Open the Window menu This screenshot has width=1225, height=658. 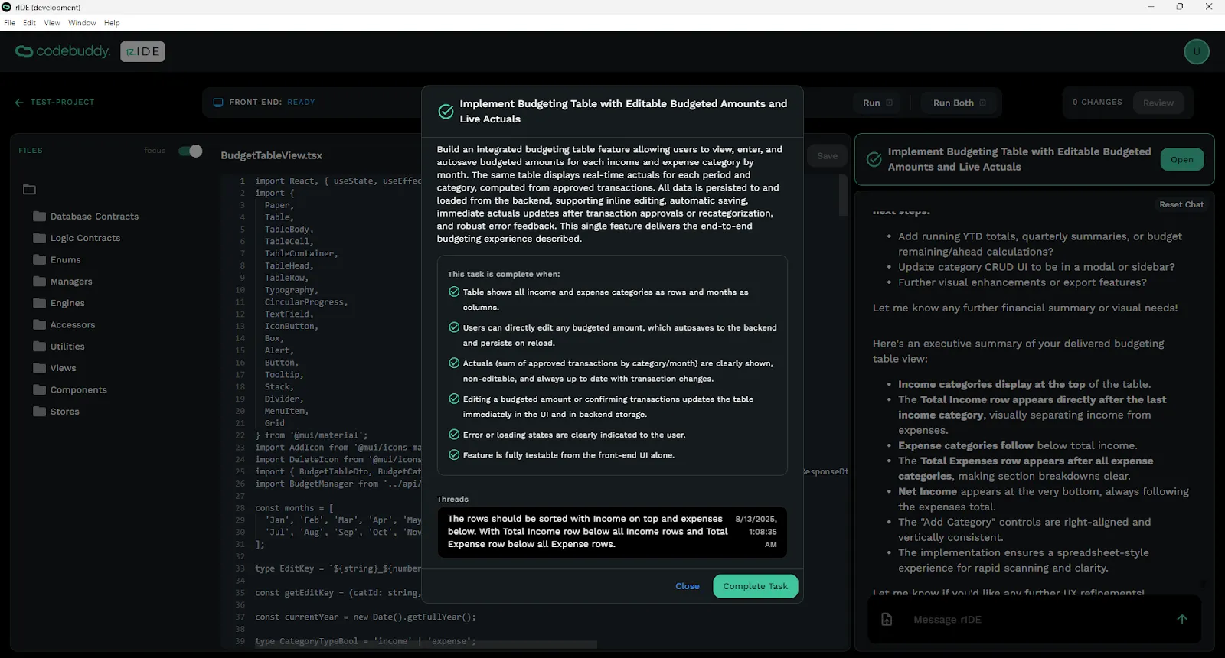82,23
